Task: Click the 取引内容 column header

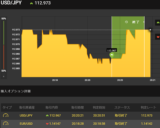Action: tap(52, 107)
